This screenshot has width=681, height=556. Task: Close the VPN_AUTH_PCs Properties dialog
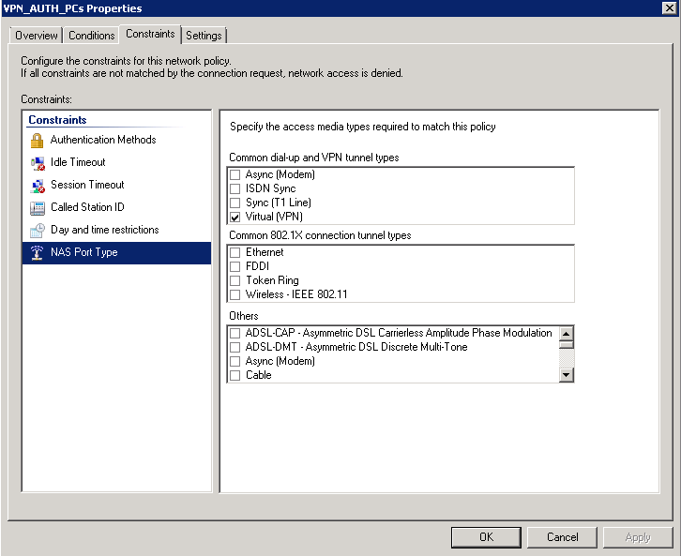click(669, 8)
